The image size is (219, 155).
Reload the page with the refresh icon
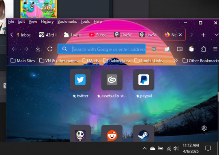(50, 49)
